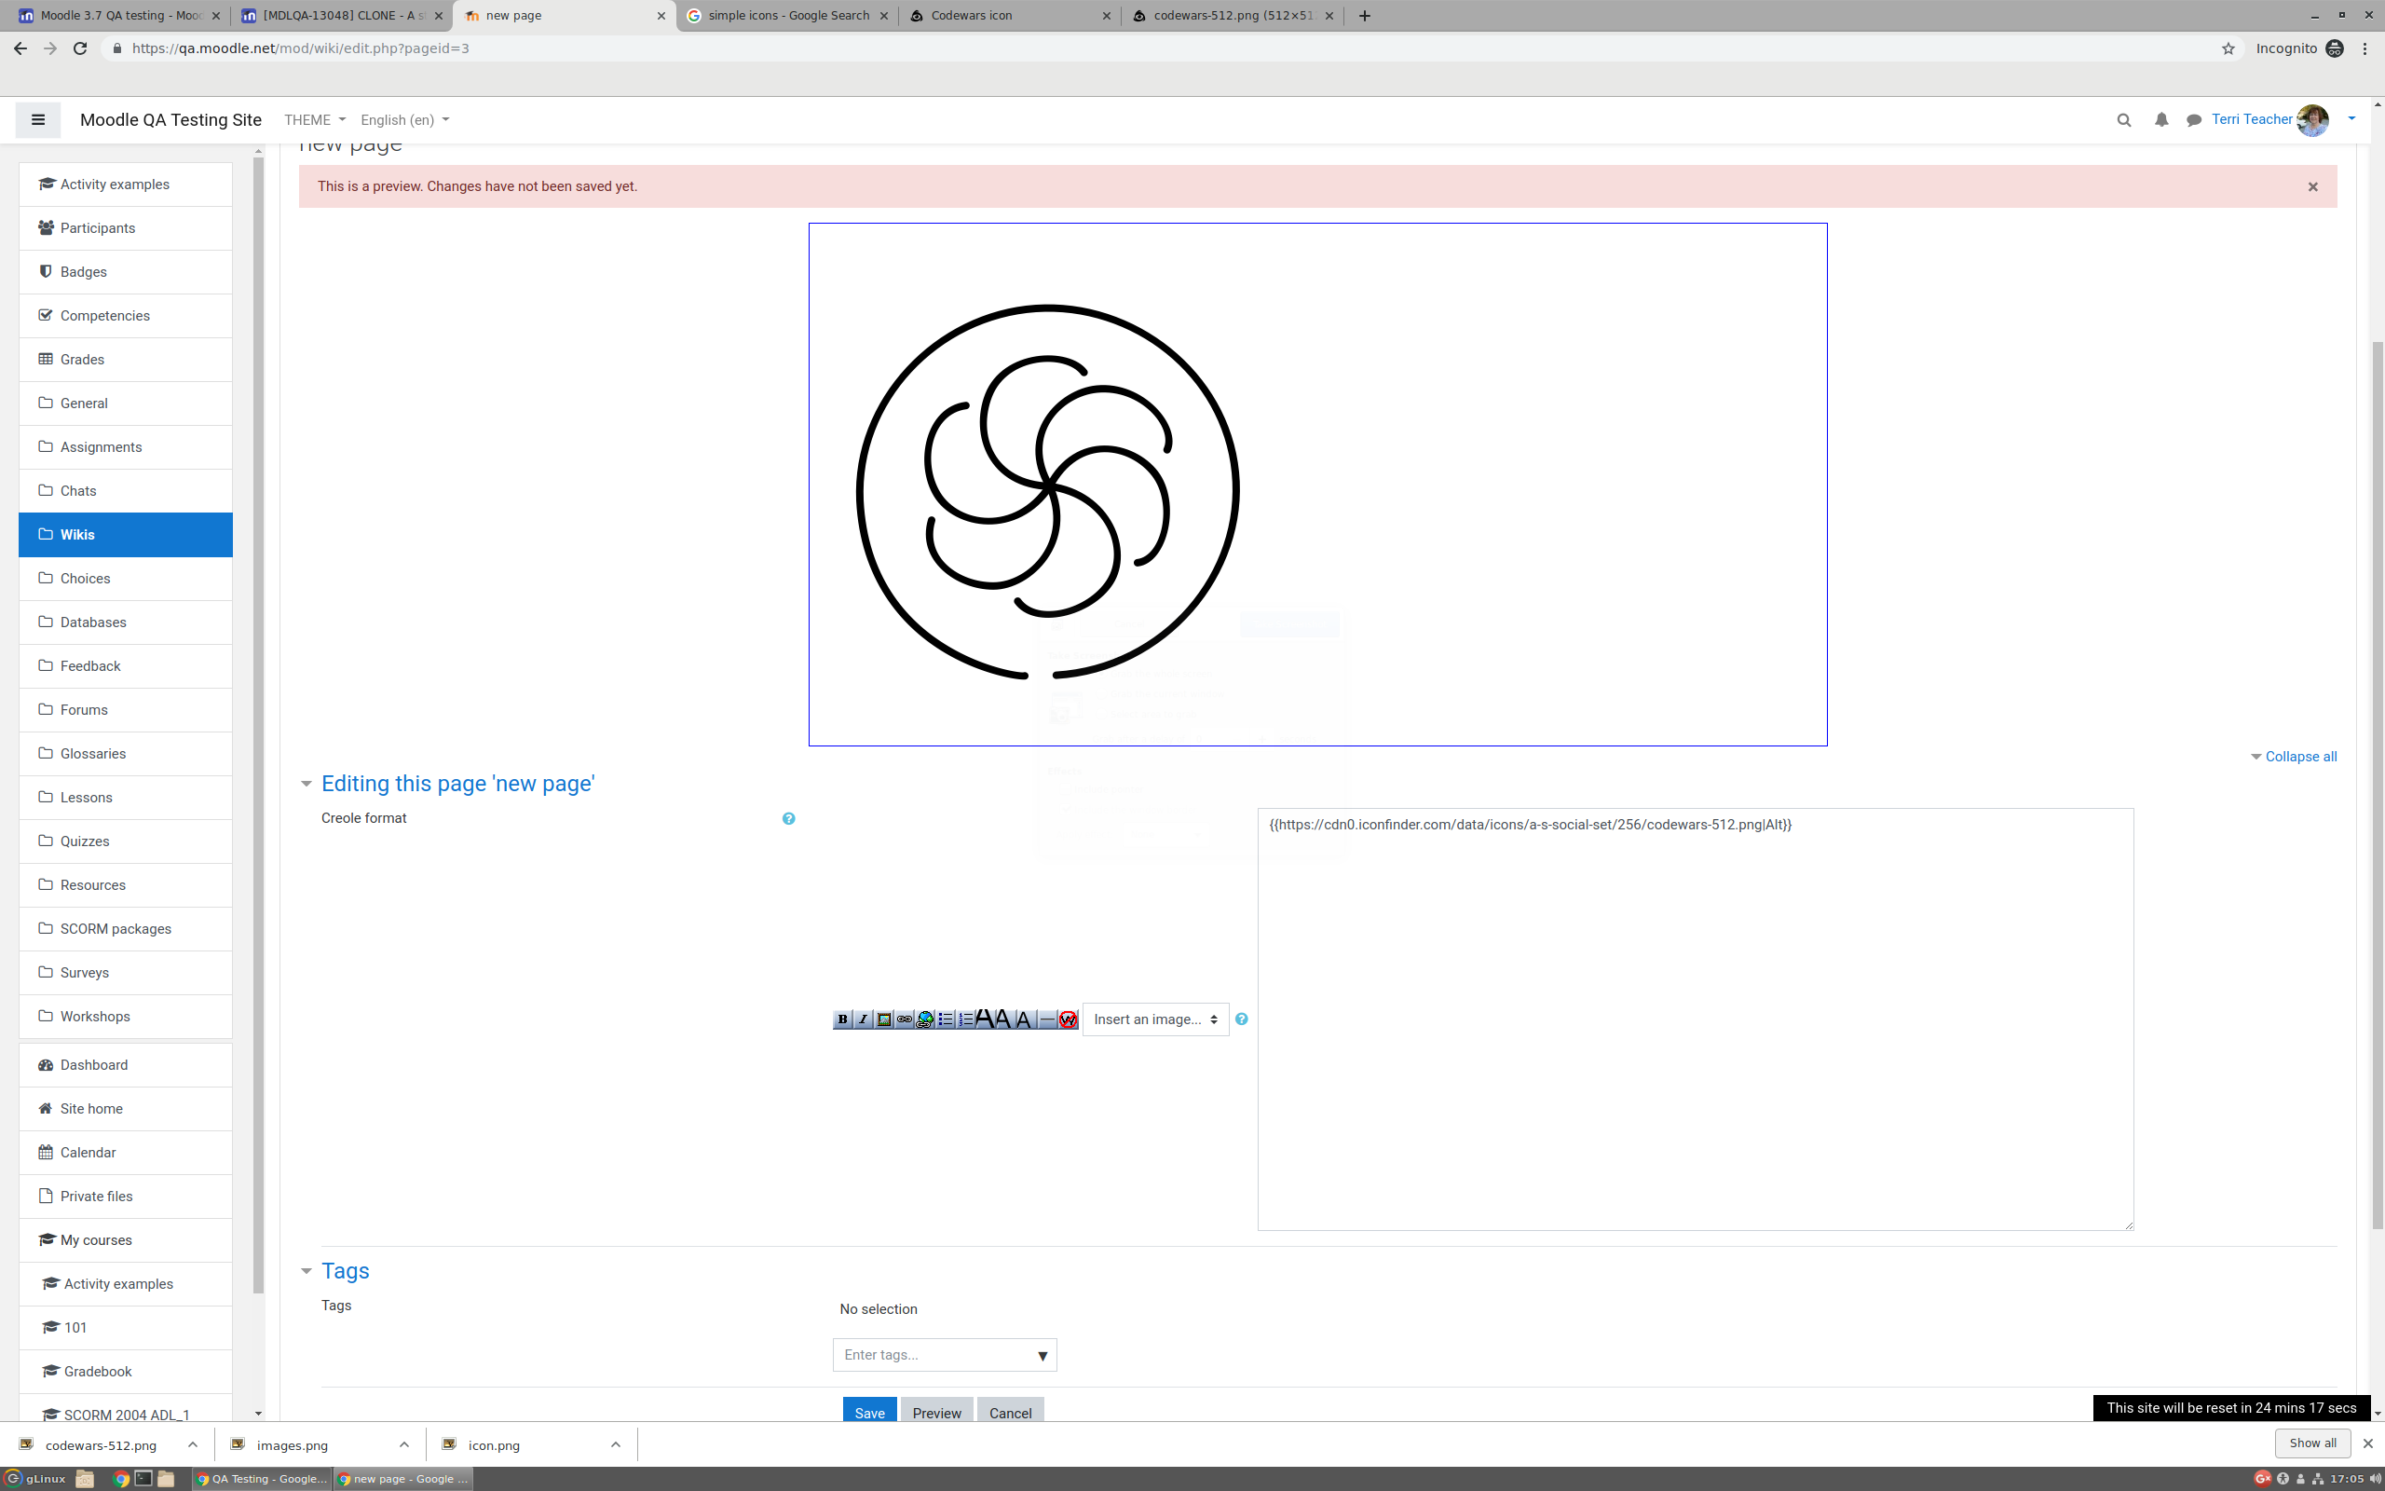Screen dimensions: 2385x1491
Task: Collapse the Editing this page section
Action: (307, 784)
